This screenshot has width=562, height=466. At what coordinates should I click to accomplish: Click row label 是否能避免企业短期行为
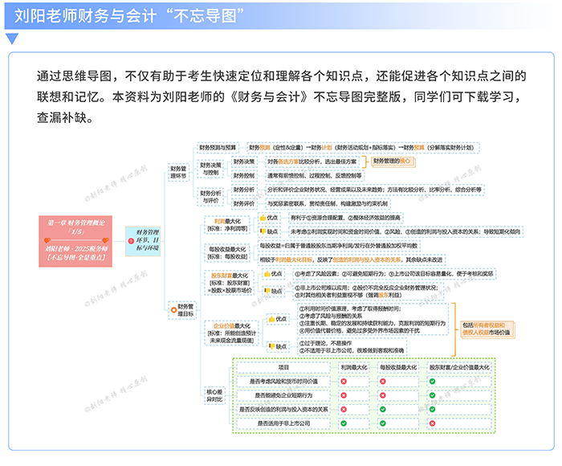point(283,395)
